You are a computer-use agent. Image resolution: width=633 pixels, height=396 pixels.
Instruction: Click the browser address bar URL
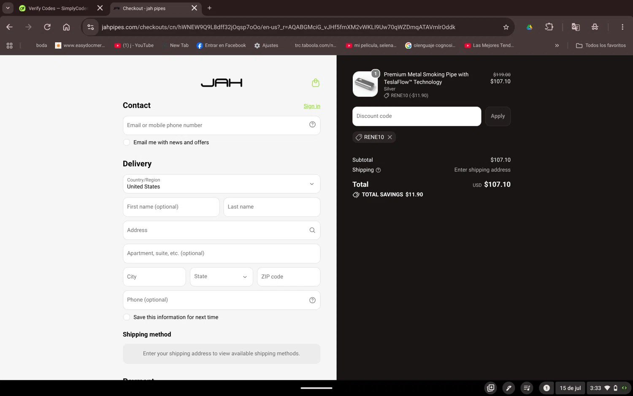point(279,27)
